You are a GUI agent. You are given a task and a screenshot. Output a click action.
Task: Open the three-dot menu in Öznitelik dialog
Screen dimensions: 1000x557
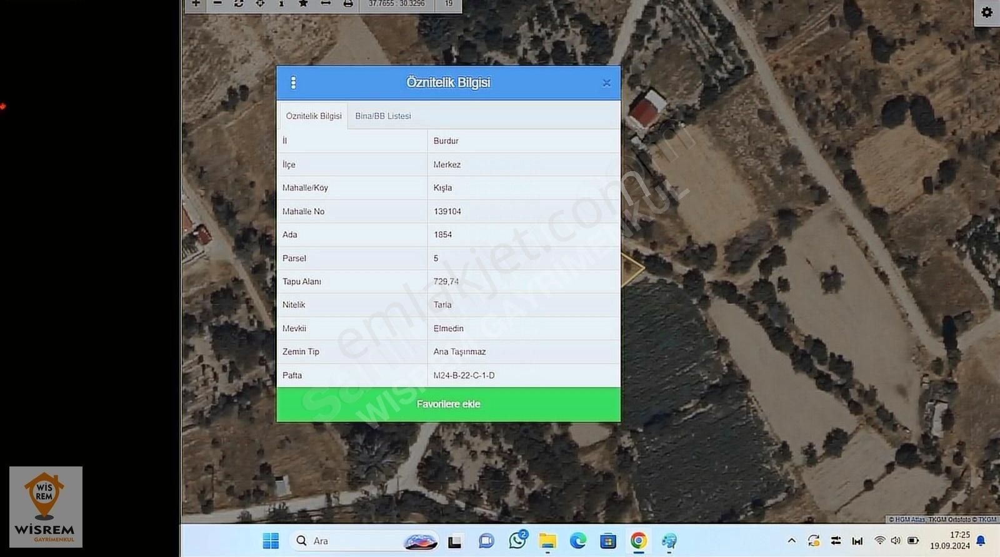coord(293,82)
